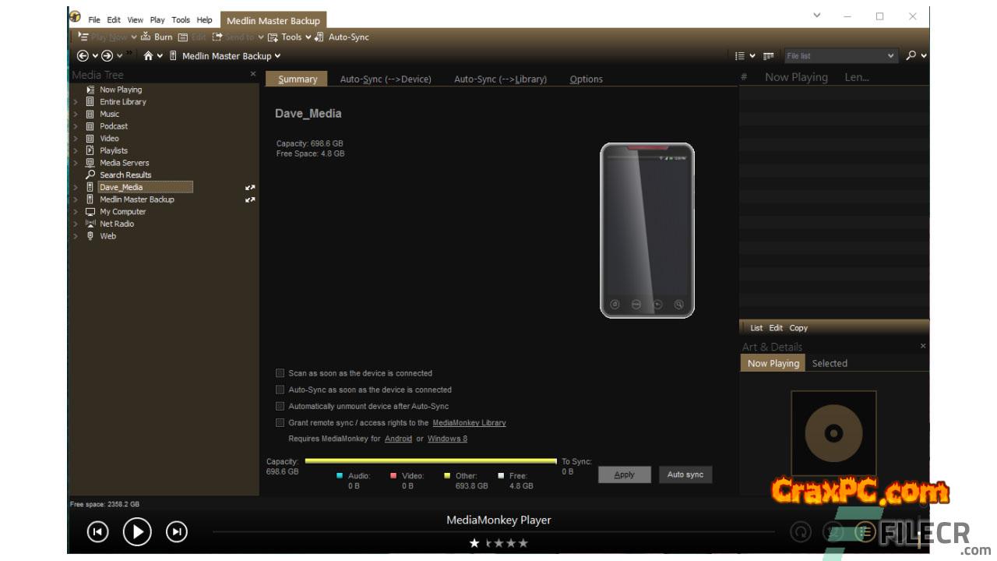Expand the Playlists tree node
The width and height of the screenshot is (997, 561).
76,150
